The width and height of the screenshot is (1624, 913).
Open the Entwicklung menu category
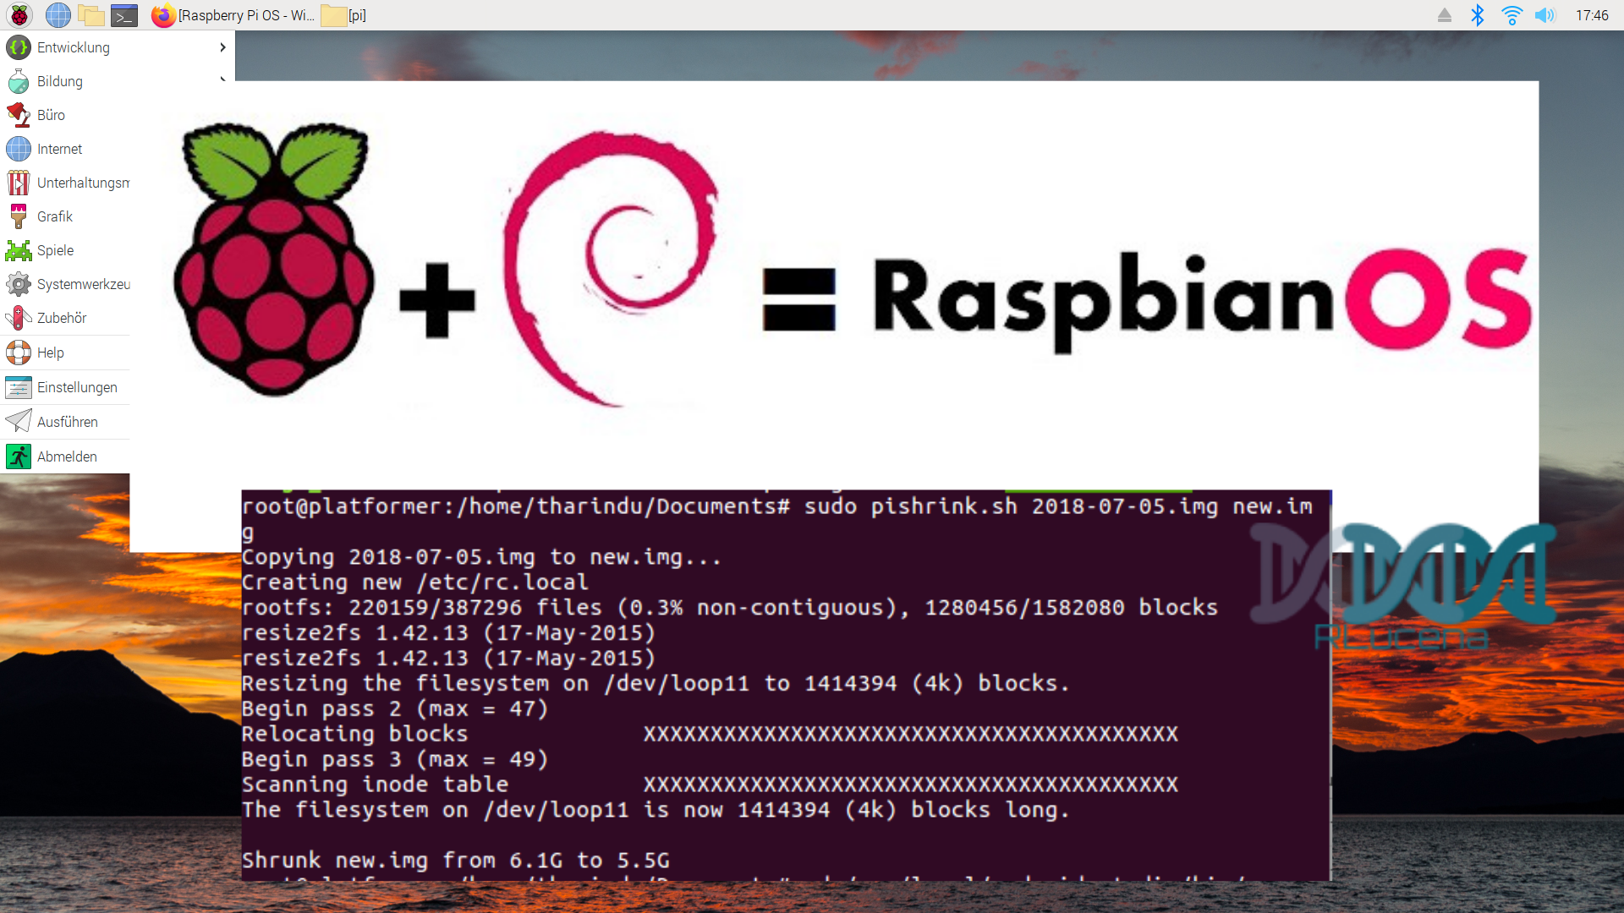coord(118,47)
